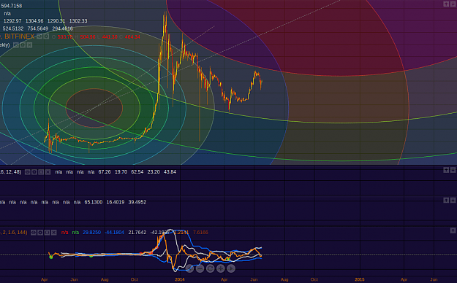Move the bottom 1.6, 144) pane up

[x=453, y=230]
